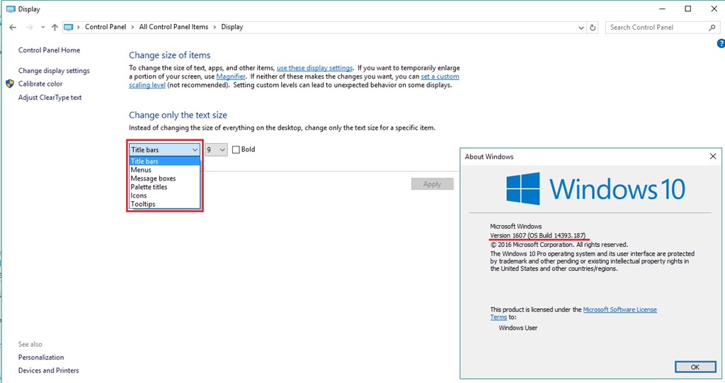Viewport: 725px width, 383px height.
Task: Click Version 1607 text in About Windows
Action: click(x=538, y=236)
